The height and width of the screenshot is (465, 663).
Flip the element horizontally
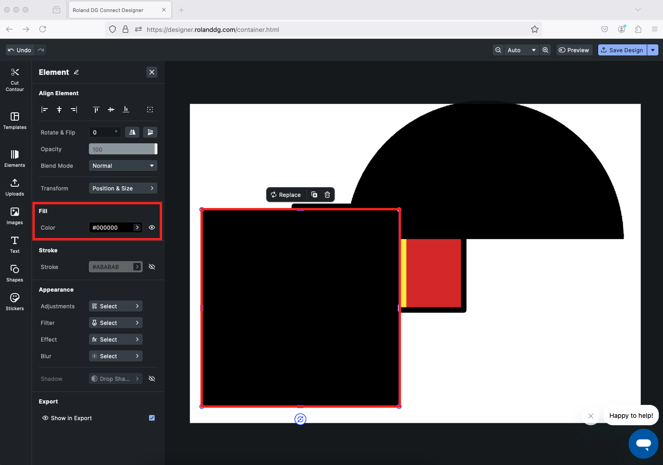(x=132, y=132)
